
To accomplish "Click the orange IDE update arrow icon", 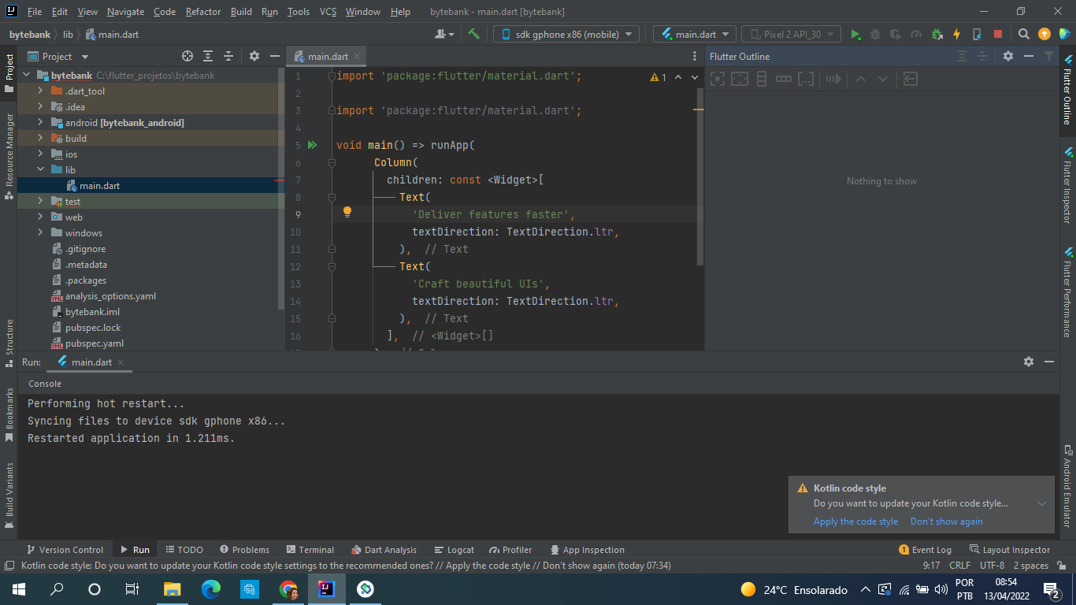I will (x=1044, y=34).
